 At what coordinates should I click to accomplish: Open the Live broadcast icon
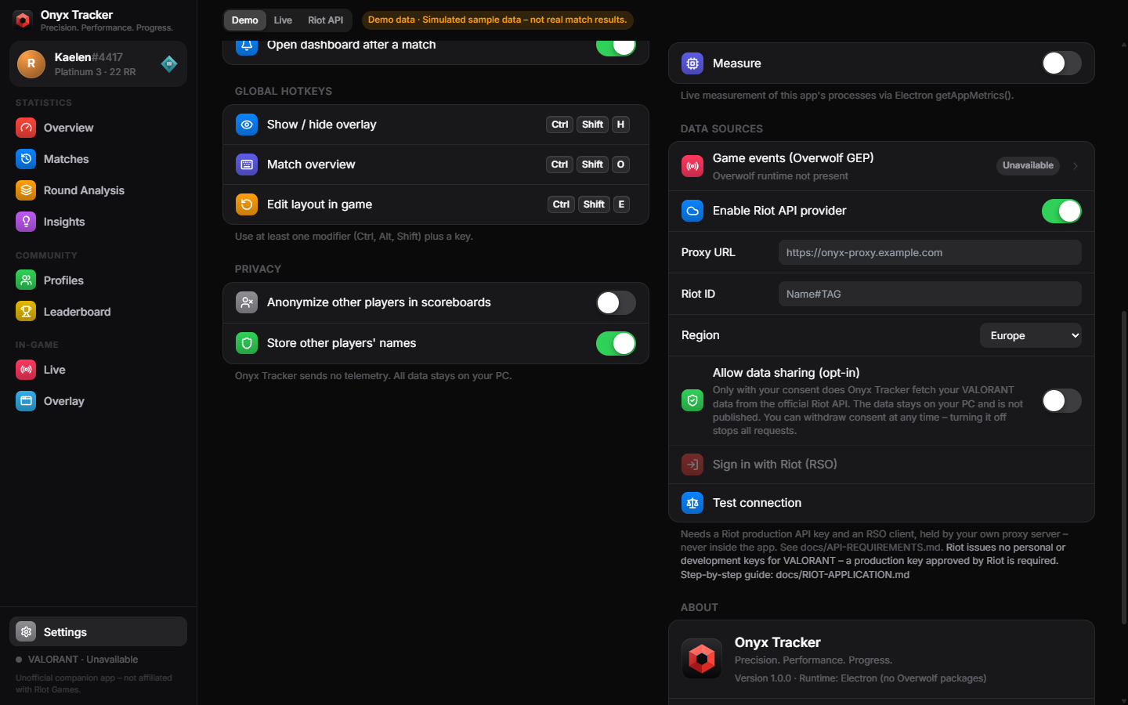click(26, 370)
